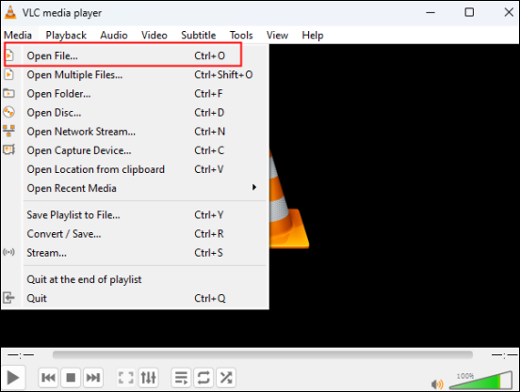Open the Tools menu

pos(241,35)
